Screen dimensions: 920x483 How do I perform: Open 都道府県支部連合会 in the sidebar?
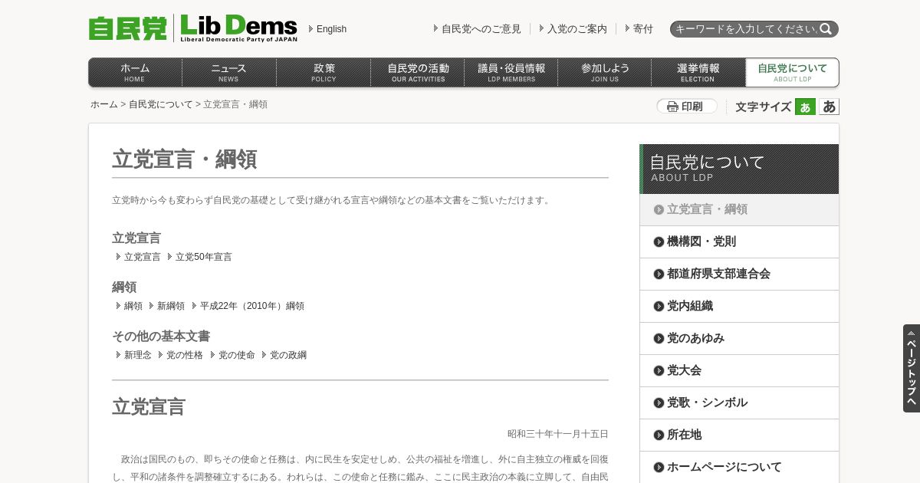[739, 274]
